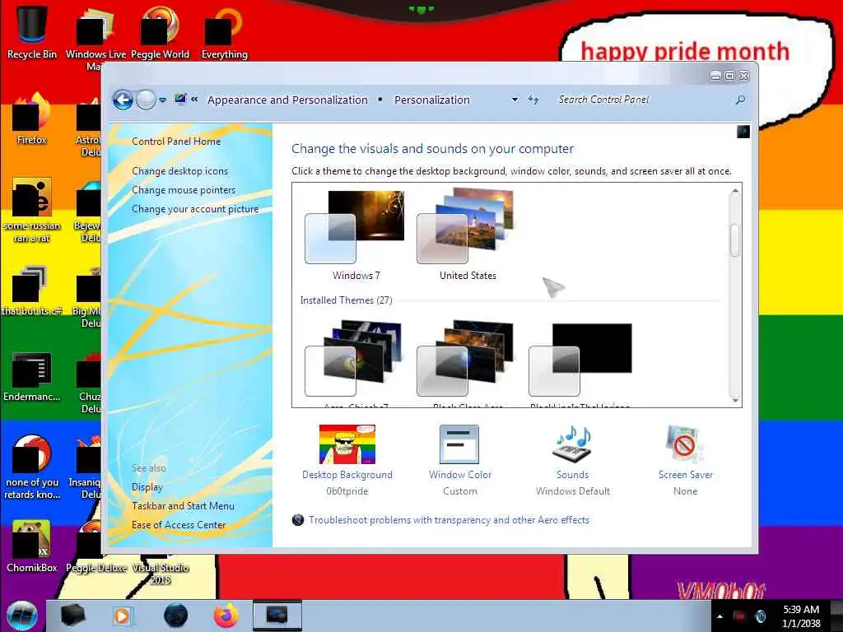This screenshot has height=632, width=843.
Task: Open the black folder taskbar icon
Action: [x=73, y=616]
